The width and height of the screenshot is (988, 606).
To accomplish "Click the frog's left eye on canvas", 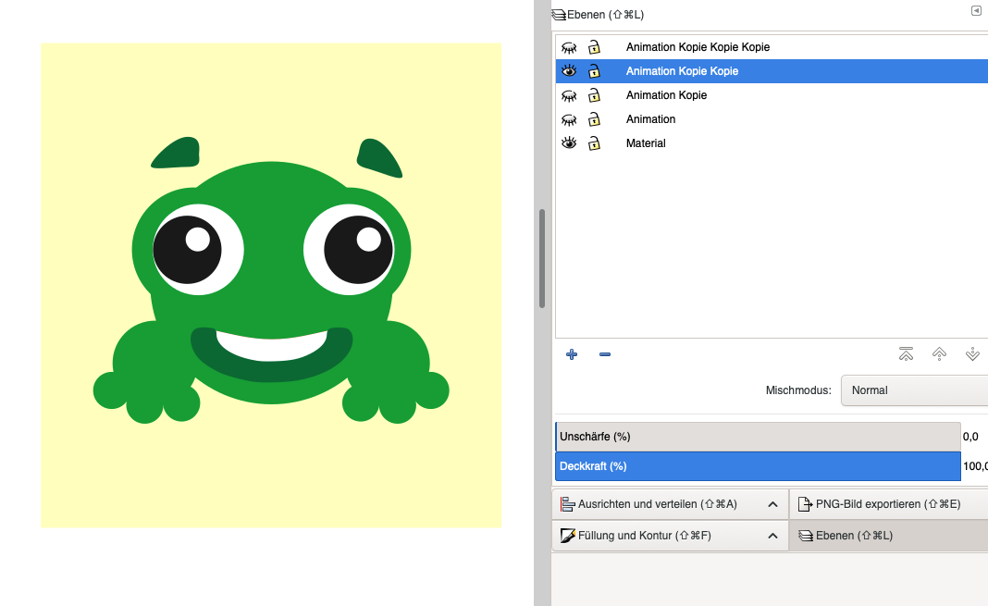I will (x=188, y=250).
